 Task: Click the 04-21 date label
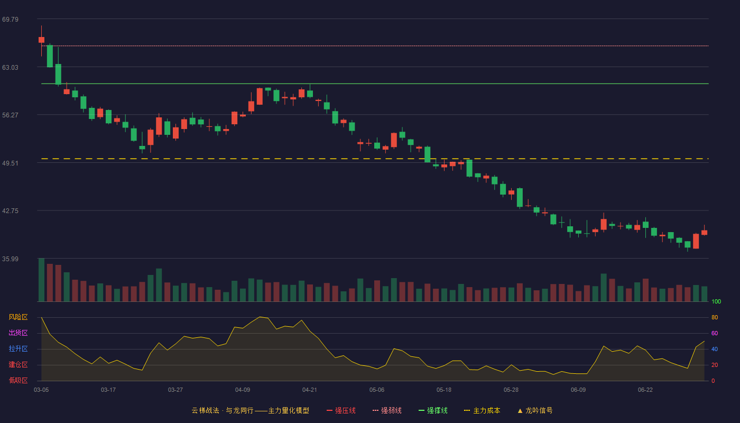coord(310,390)
